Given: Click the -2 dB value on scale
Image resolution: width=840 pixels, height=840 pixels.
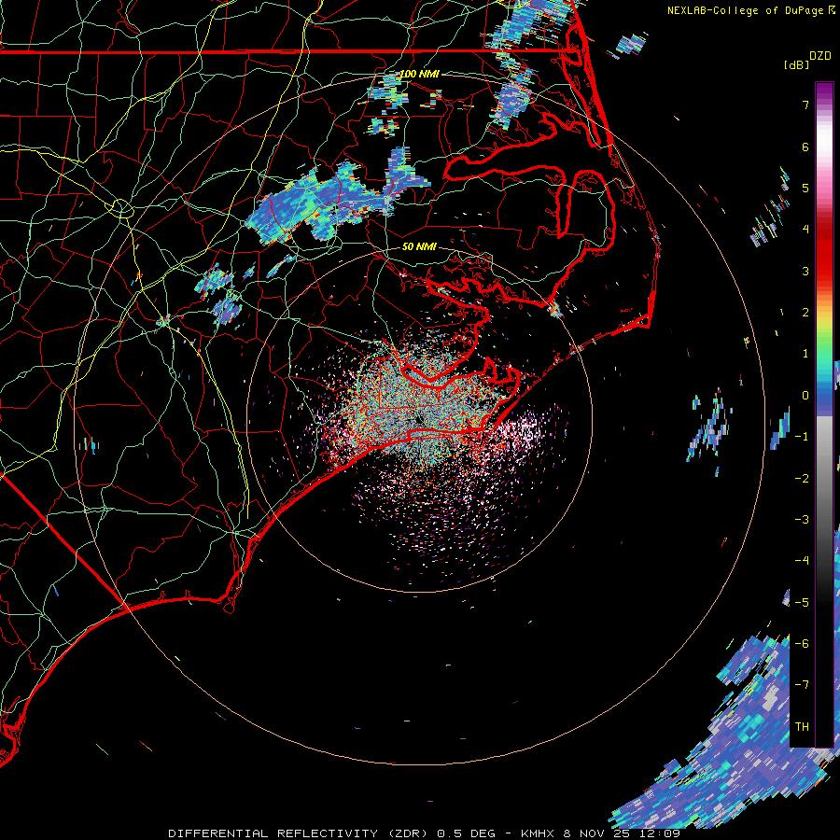Looking at the screenshot, I should click(802, 479).
